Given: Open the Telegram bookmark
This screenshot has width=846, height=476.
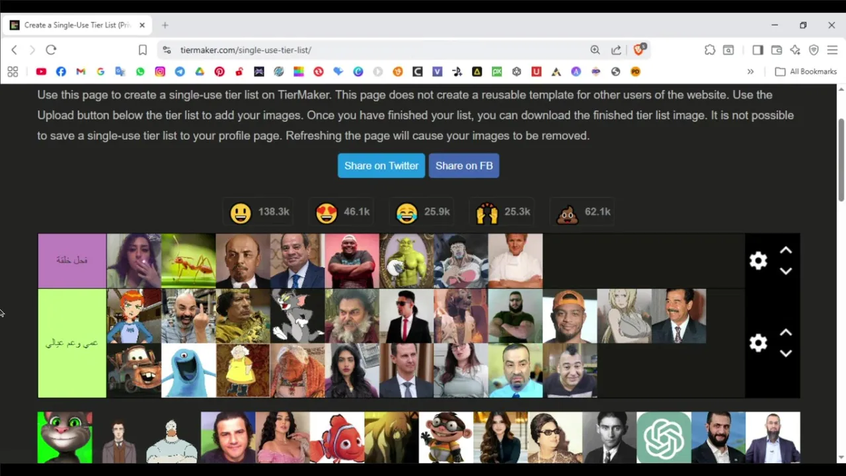Looking at the screenshot, I should 180,71.
